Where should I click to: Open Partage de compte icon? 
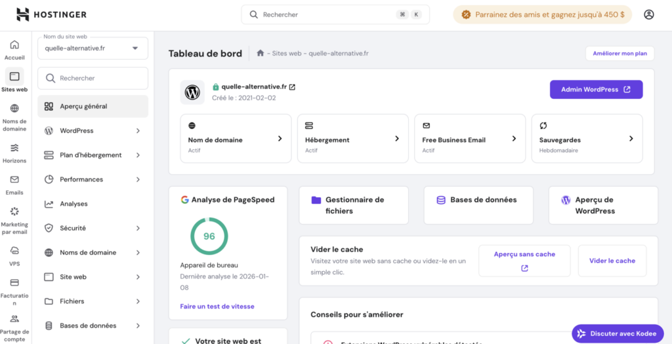coord(14,318)
